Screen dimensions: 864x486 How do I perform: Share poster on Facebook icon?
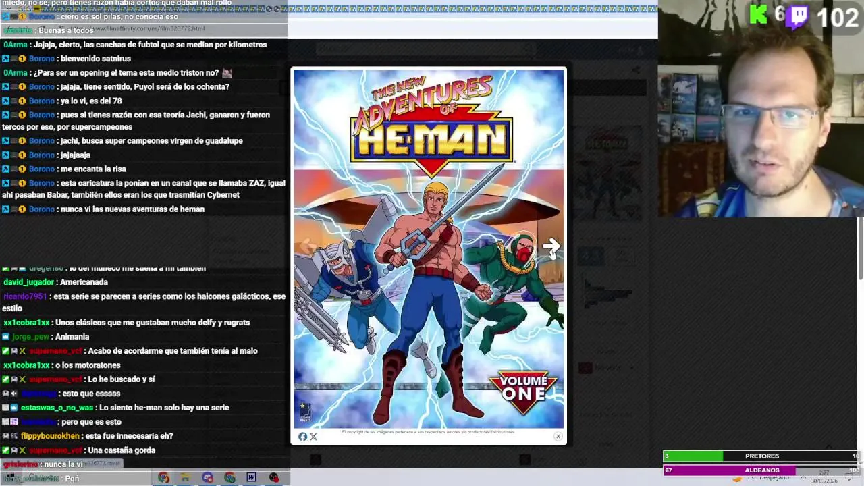[302, 437]
